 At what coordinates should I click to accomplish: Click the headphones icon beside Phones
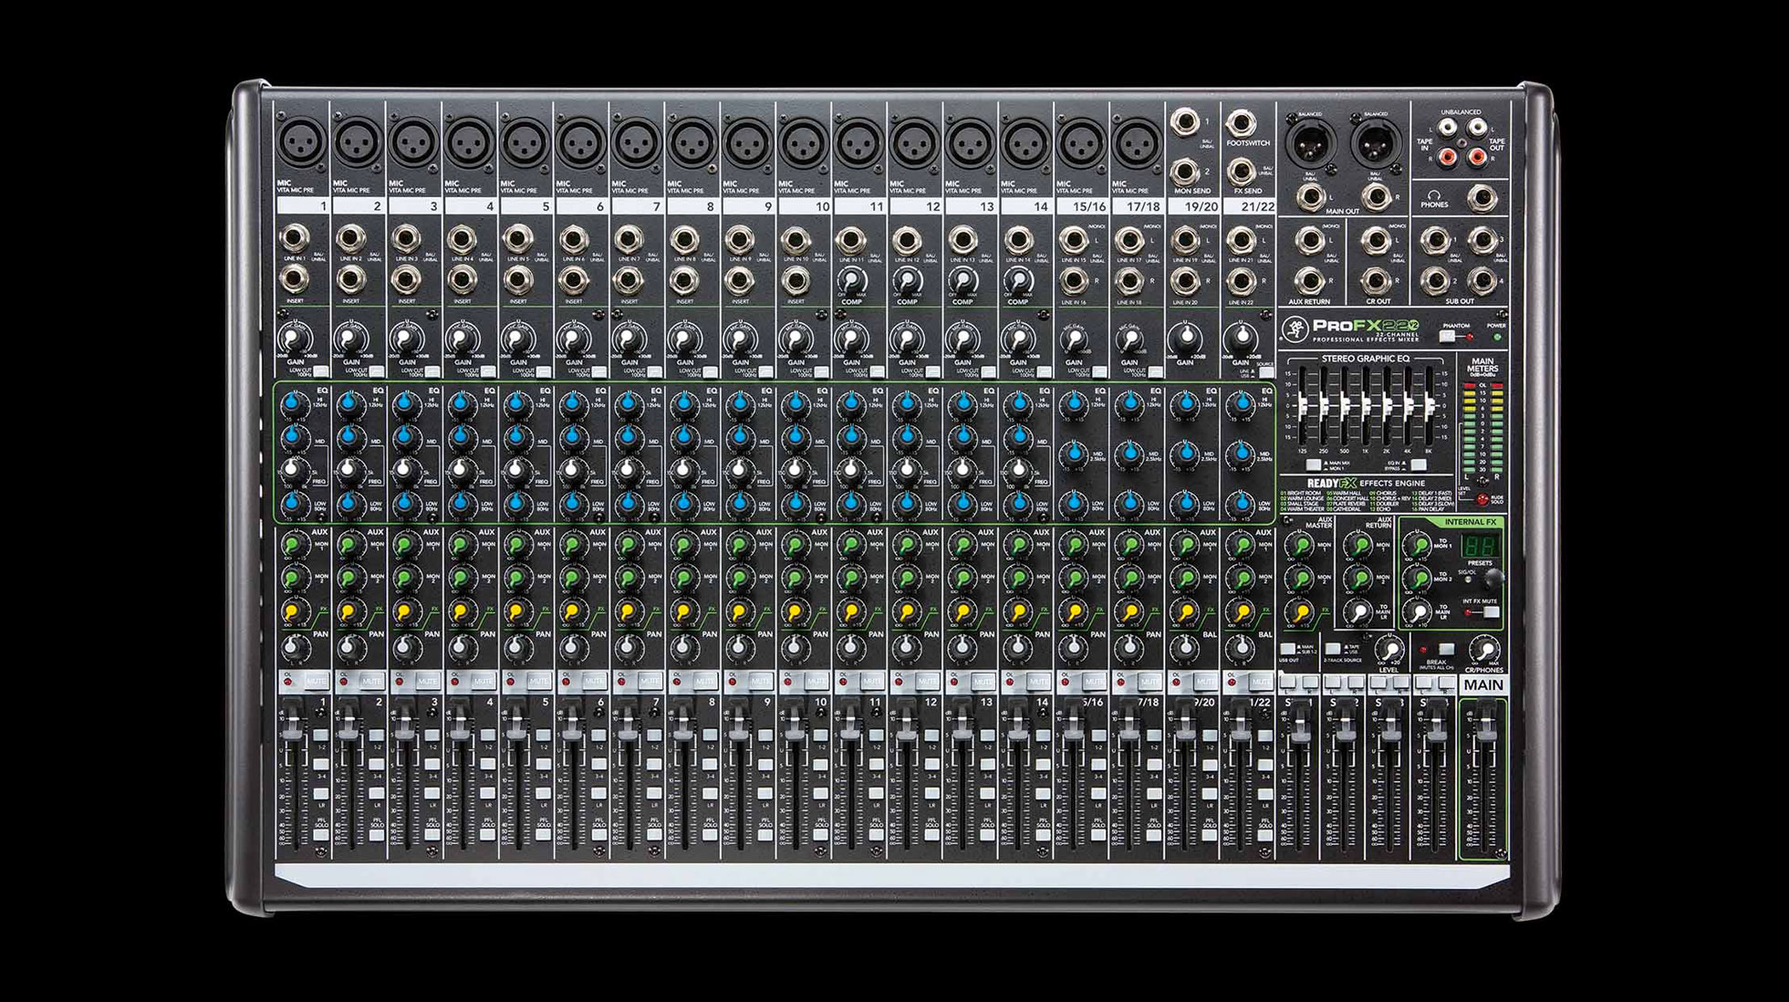tap(1434, 194)
